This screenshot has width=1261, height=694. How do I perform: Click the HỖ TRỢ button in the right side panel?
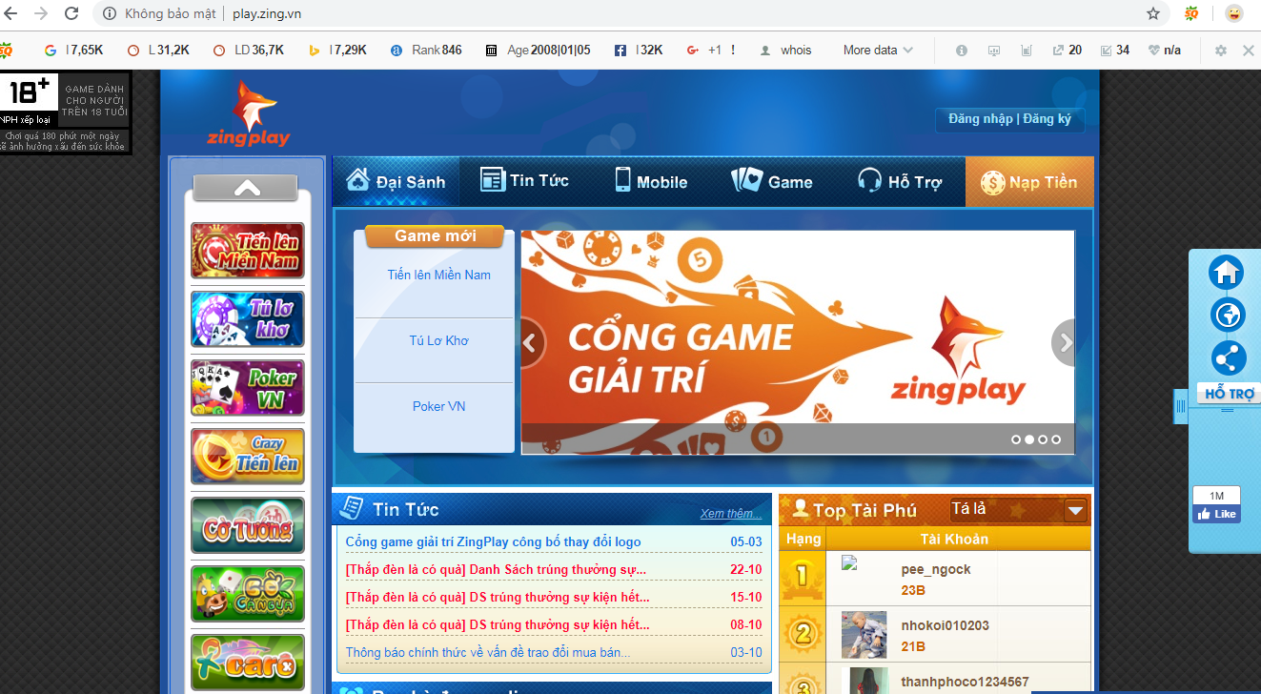1229,394
